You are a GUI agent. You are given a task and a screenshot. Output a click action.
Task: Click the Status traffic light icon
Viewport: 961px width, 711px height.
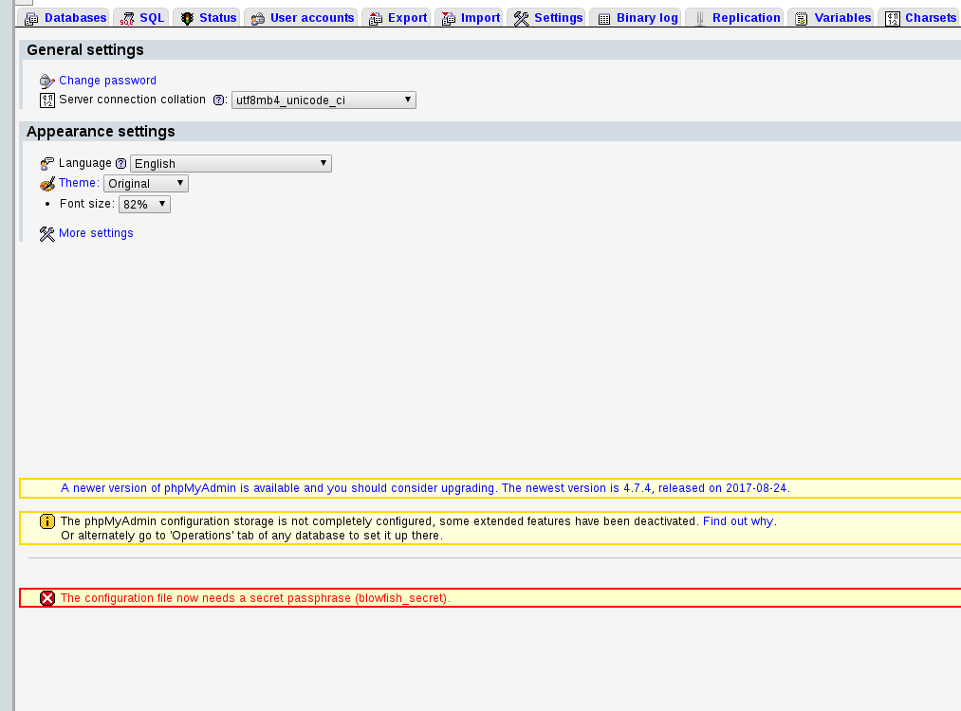pos(187,18)
